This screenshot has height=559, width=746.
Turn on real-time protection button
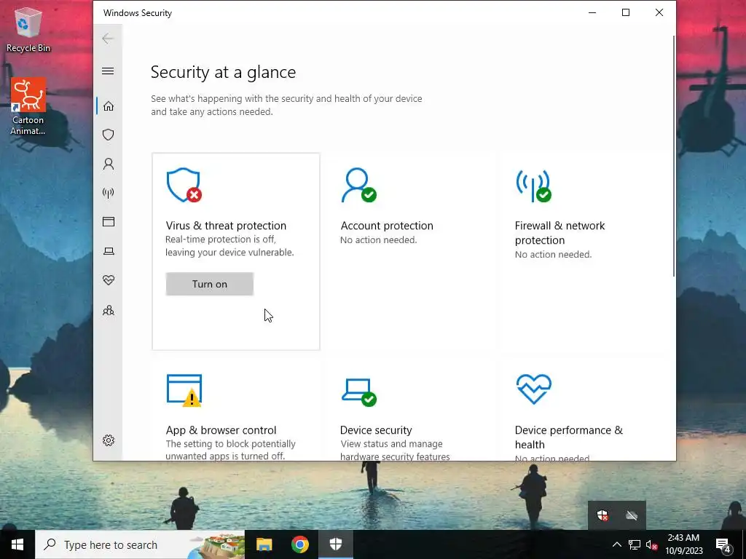(x=209, y=284)
